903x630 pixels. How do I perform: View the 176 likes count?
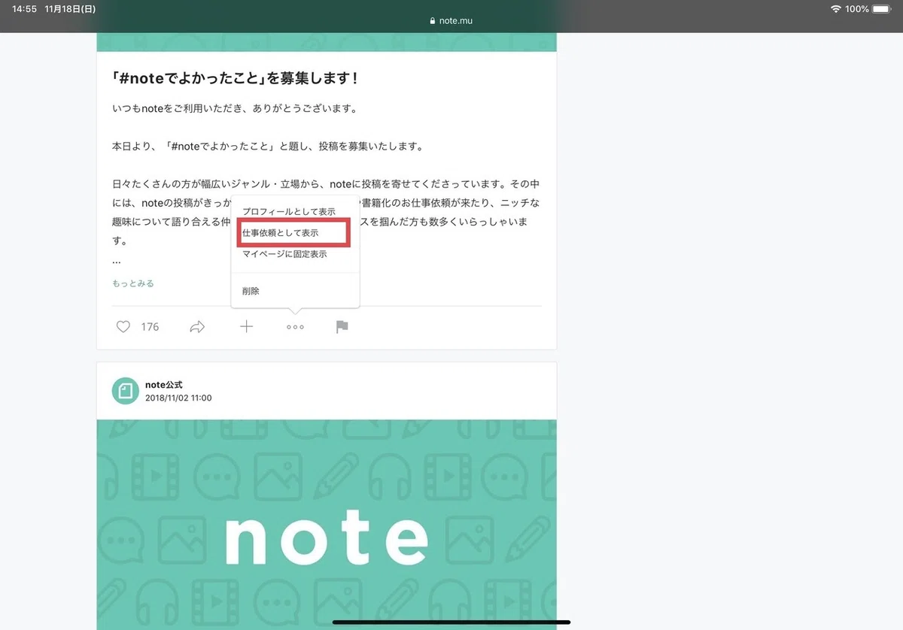click(150, 327)
